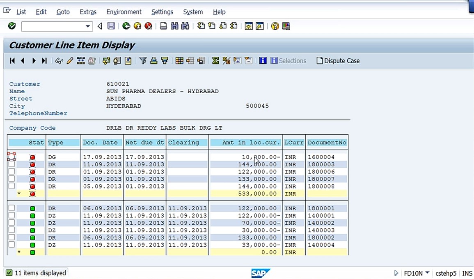Click the Find Next binoculars icon

[185, 26]
